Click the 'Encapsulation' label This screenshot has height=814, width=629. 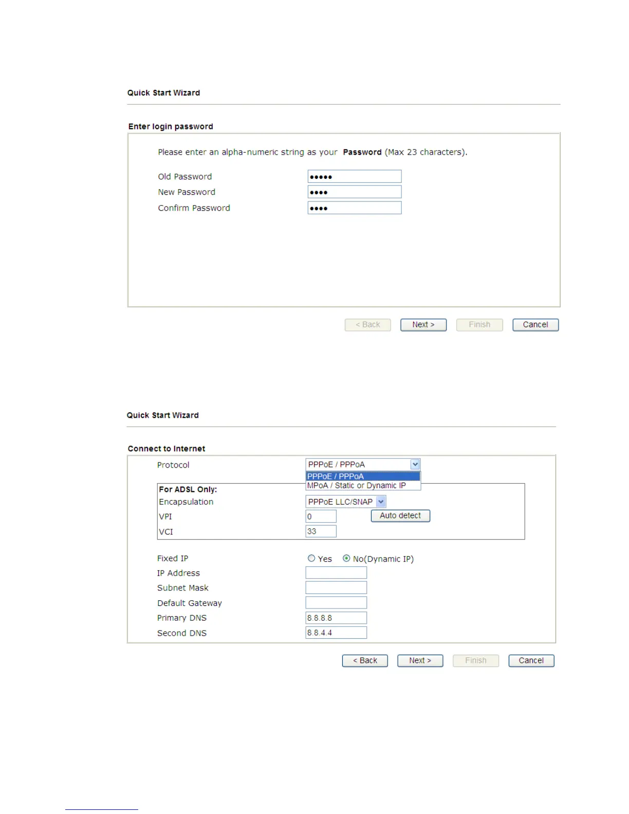(x=186, y=502)
